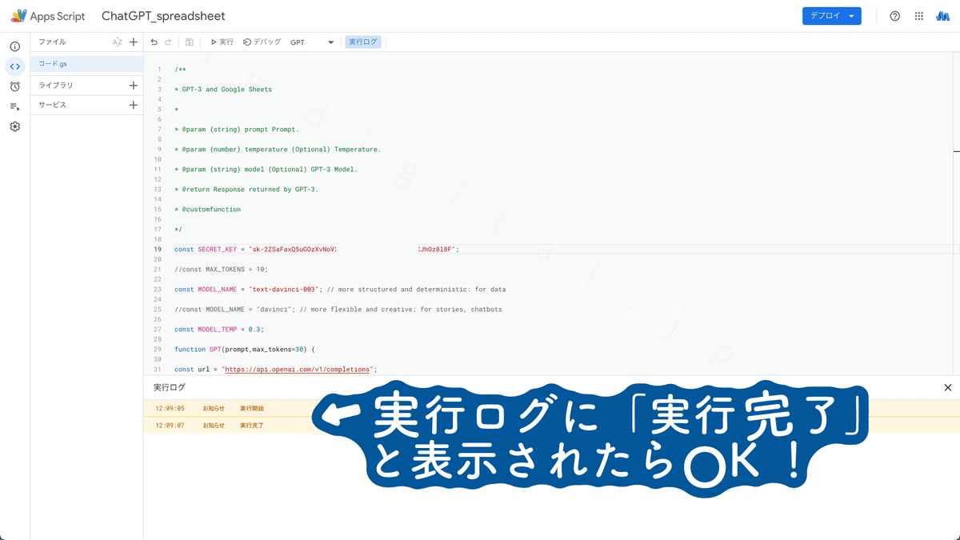Click the 実行ログ panel title

tap(170, 387)
